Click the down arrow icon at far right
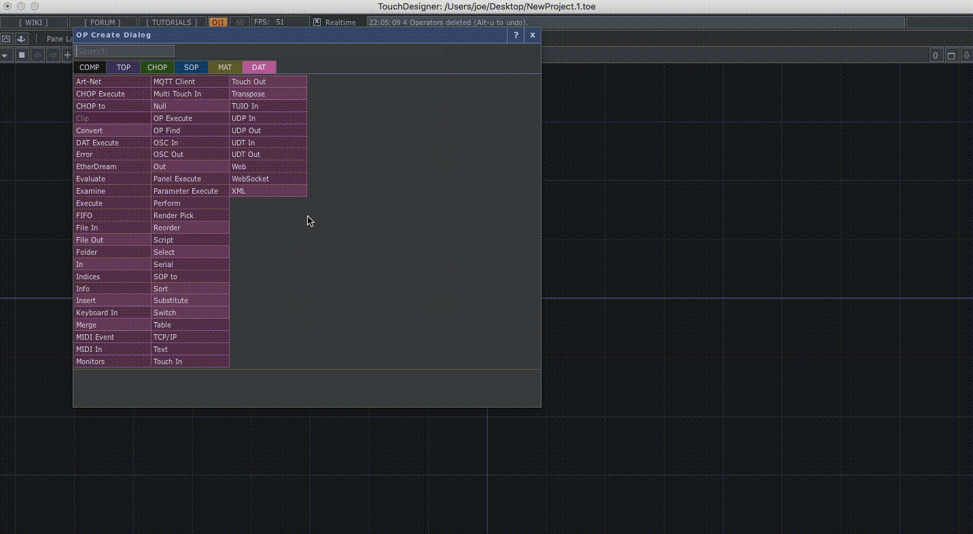This screenshot has height=534, width=973. click(966, 56)
